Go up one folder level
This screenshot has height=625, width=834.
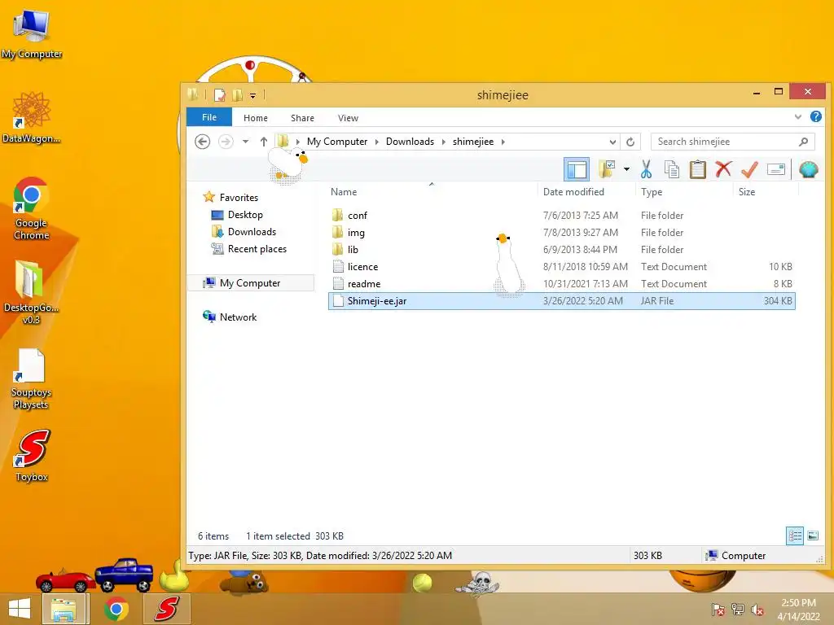coord(263,142)
